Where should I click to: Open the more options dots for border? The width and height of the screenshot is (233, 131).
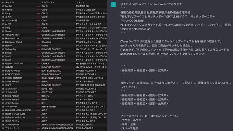click(x=38, y=6)
